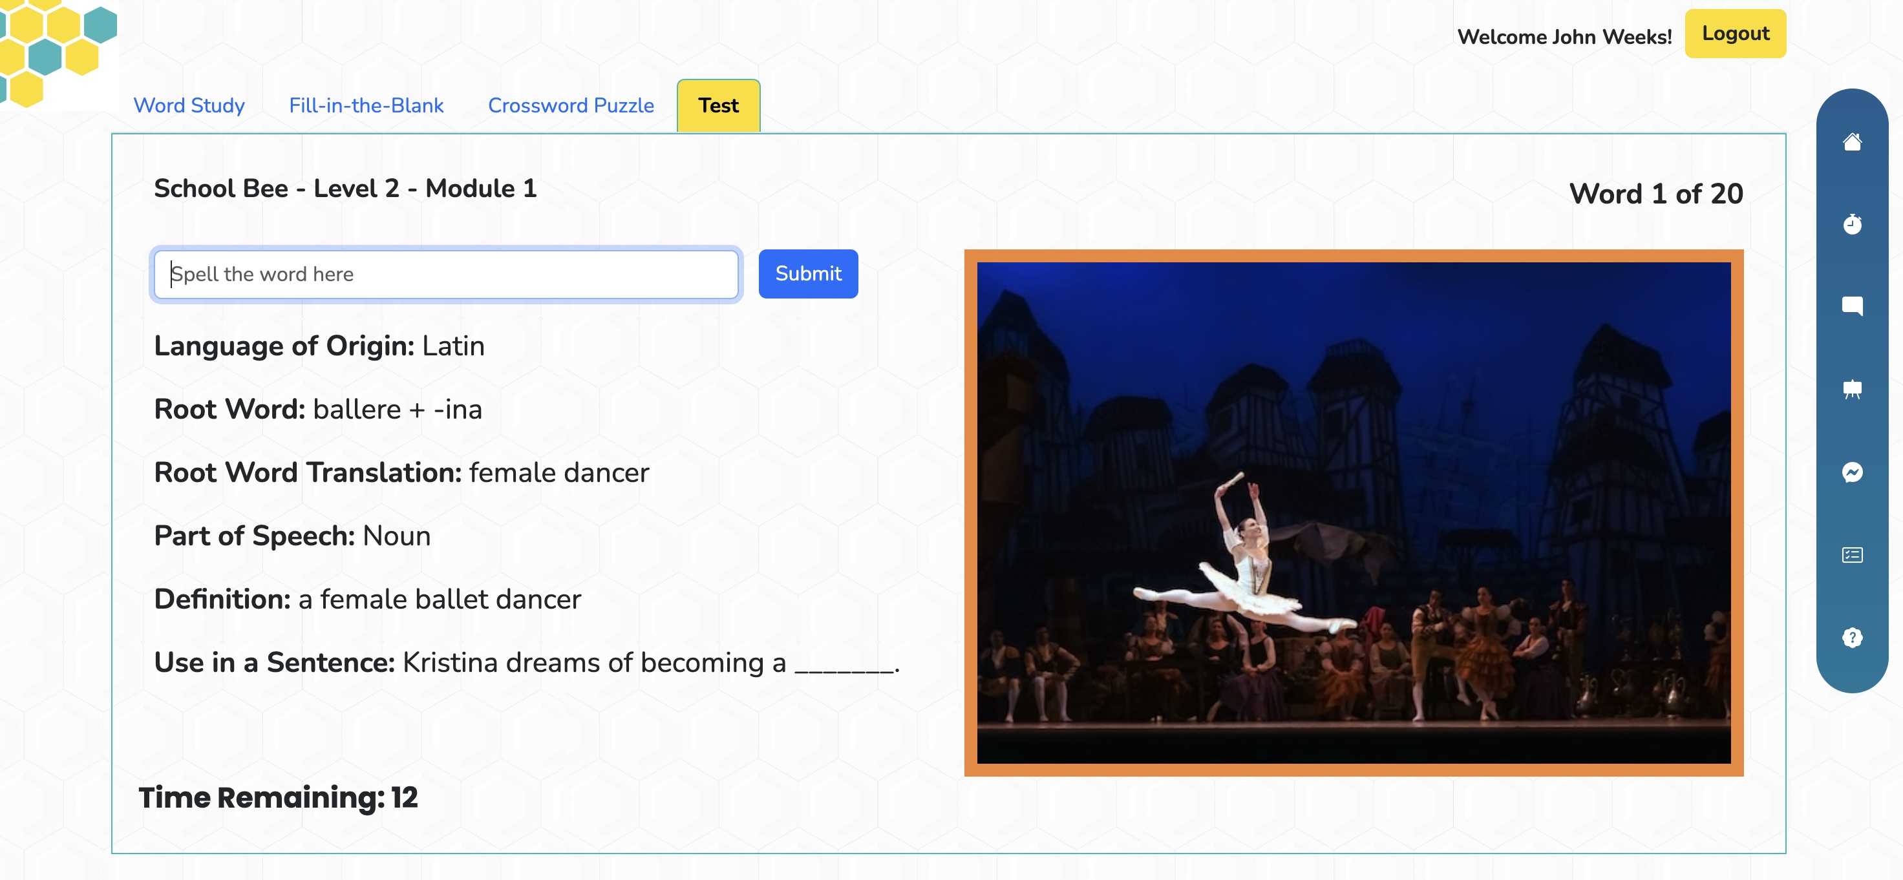The image size is (1903, 880).
Task: Go to the Crossword Puzzle tab
Action: click(570, 105)
